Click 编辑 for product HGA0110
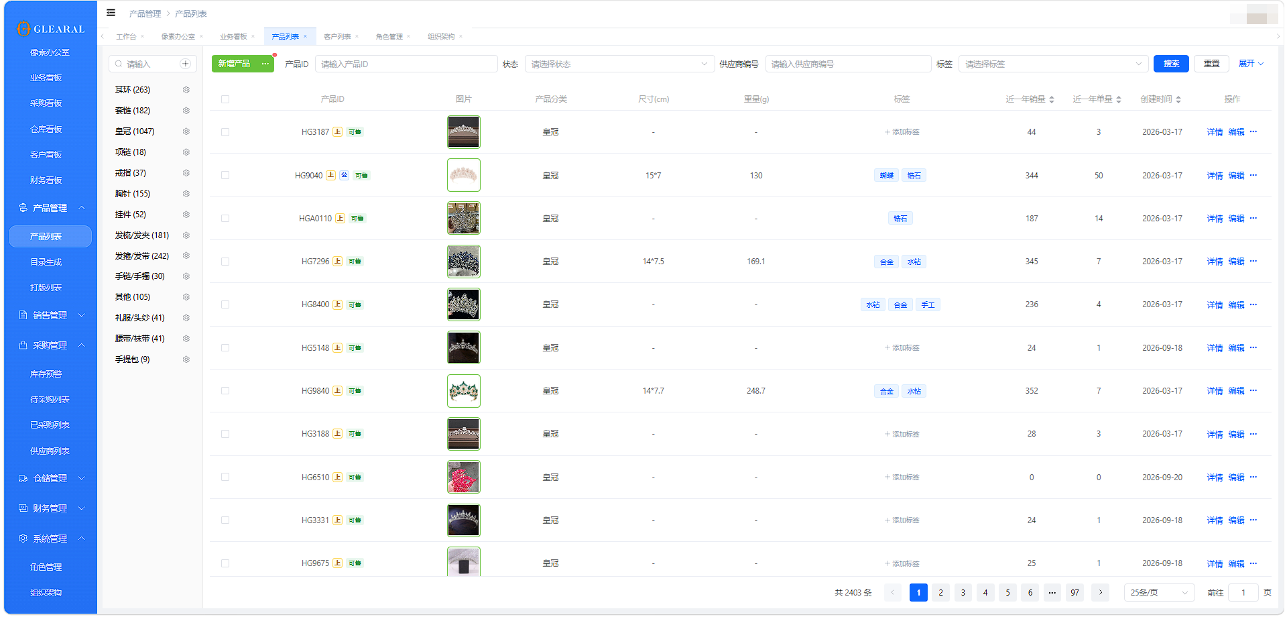Viewport: 1287px width, 617px height. click(x=1236, y=219)
